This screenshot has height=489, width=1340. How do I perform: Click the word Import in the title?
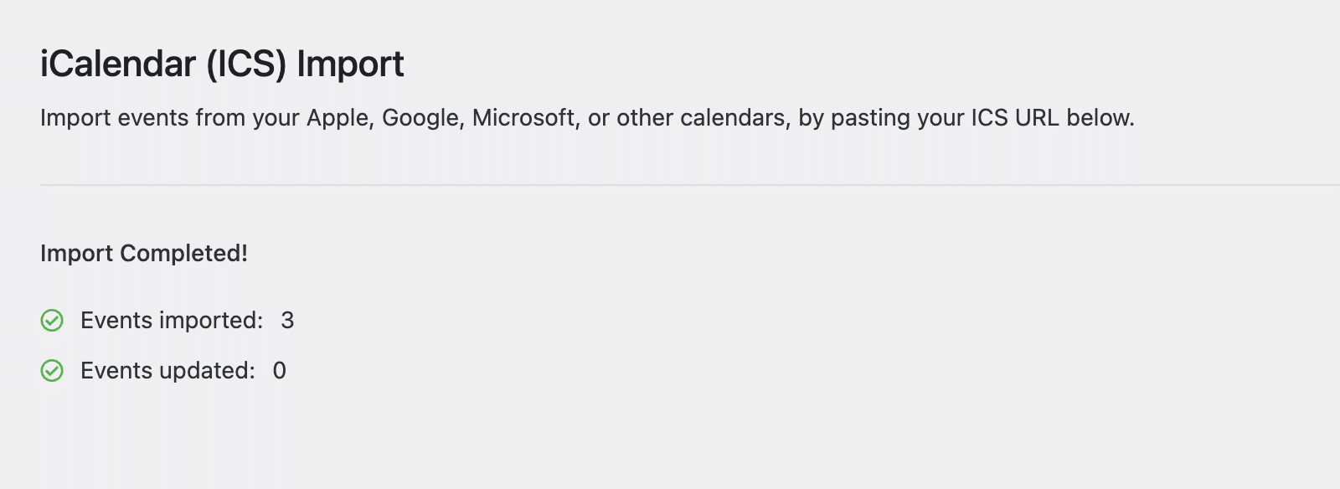coord(350,64)
